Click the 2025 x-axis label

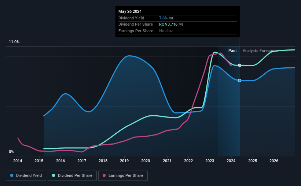(253, 161)
